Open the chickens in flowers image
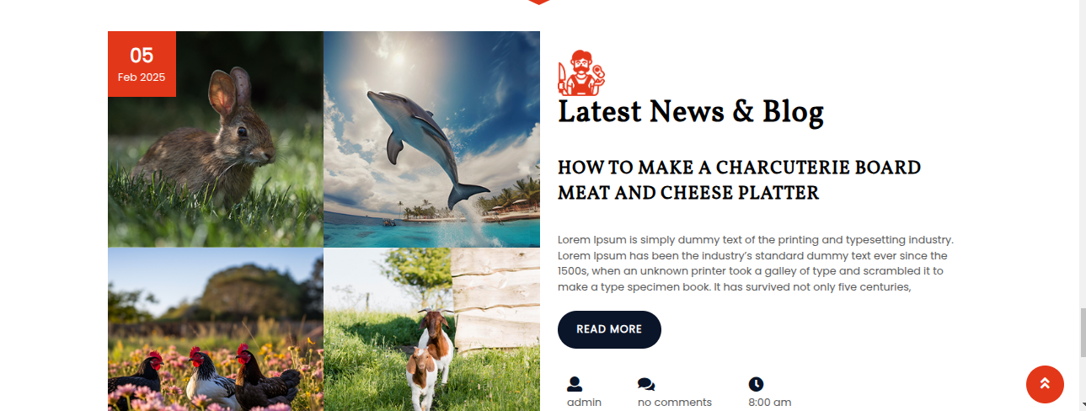Viewport: 1086px width, 411px height. pos(216,329)
